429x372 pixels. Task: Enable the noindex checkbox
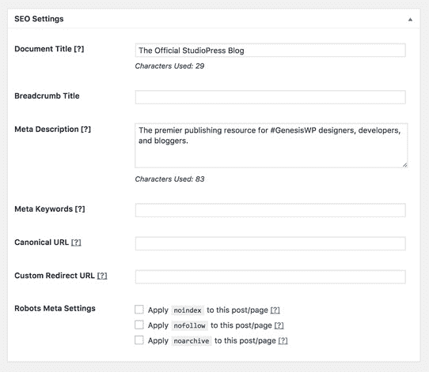point(139,310)
